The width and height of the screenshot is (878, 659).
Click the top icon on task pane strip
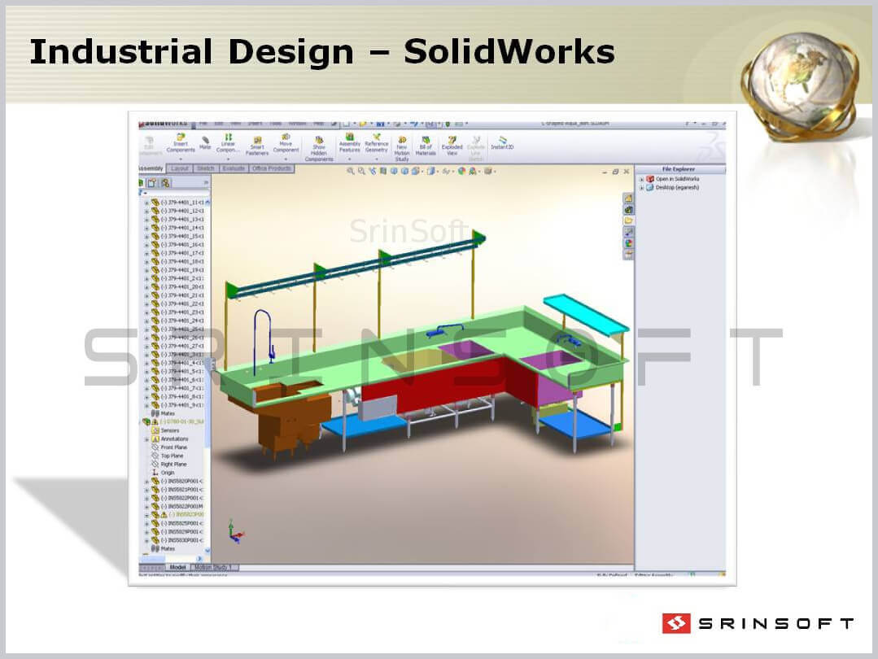click(x=628, y=199)
